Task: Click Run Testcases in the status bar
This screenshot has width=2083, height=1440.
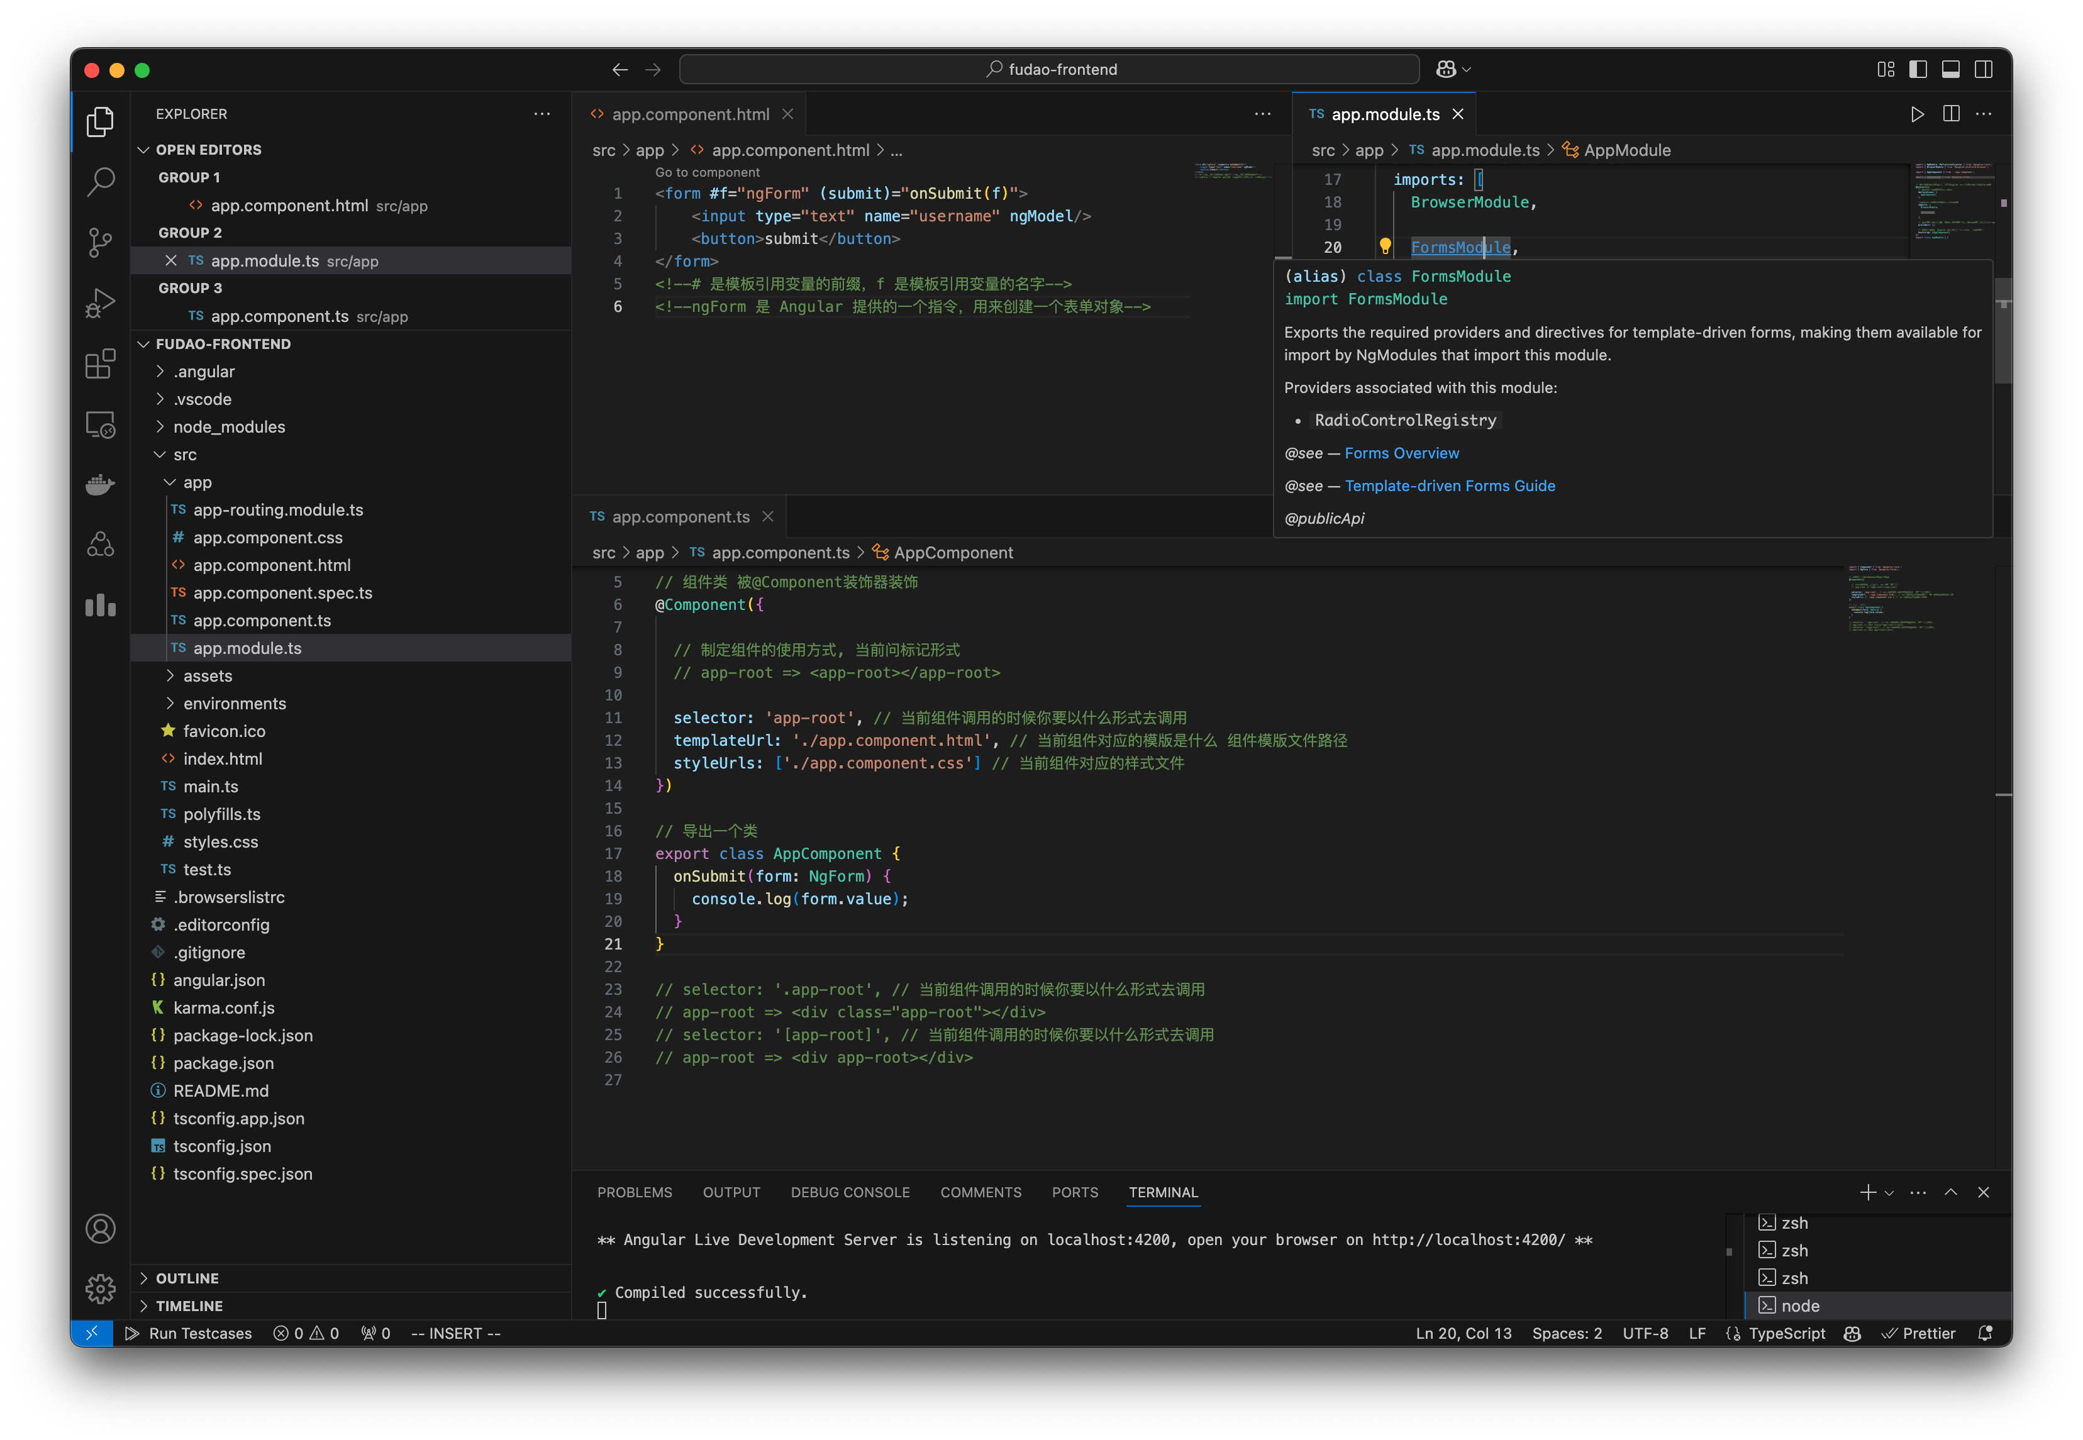Action: point(189,1332)
